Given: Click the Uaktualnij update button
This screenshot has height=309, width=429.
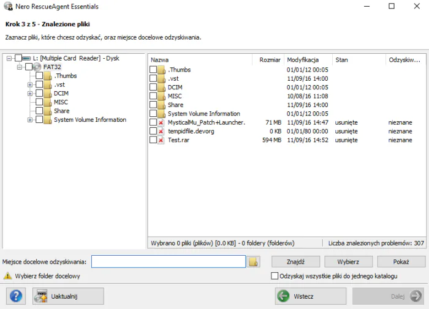Looking at the screenshot, I should [68, 296].
